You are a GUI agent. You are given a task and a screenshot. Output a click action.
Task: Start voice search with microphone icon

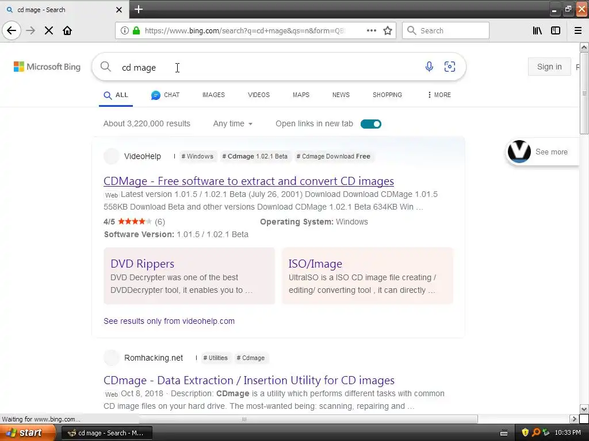point(429,67)
